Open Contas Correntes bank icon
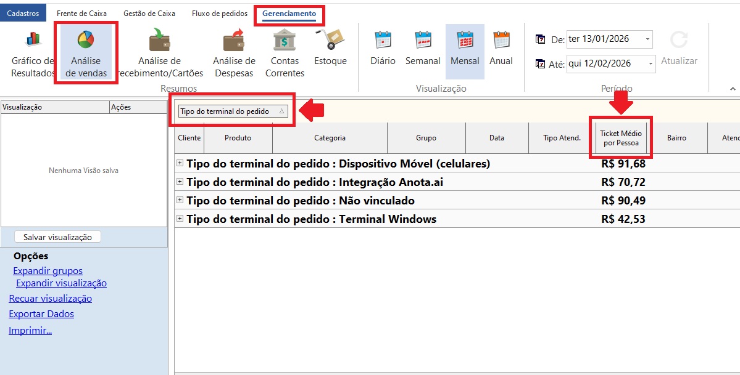This screenshot has height=375, width=740. coord(285,41)
